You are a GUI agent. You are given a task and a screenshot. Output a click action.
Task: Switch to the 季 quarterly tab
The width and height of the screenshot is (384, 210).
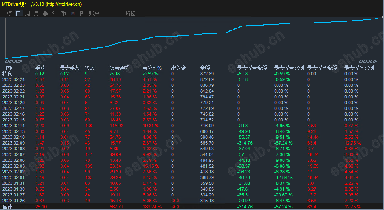tap(46, 13)
